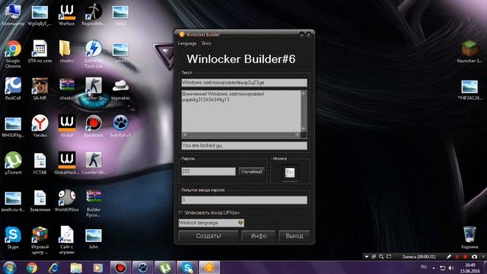The height and width of the screenshot is (274, 487).
Task: Open the Windows Start menu
Action: coord(10,267)
